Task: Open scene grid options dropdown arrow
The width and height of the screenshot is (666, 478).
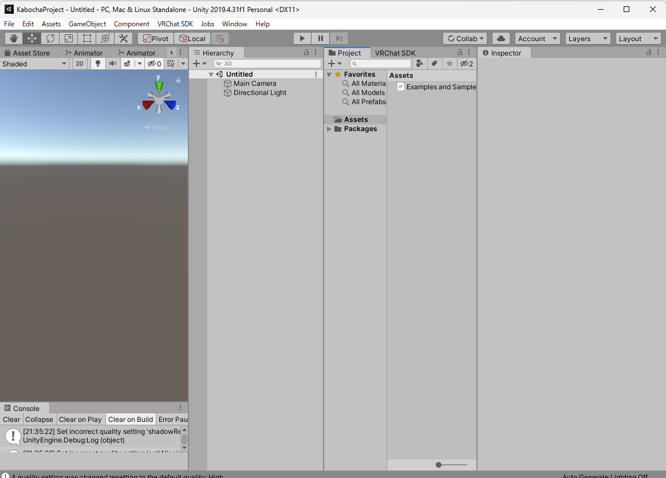Action: (183, 64)
